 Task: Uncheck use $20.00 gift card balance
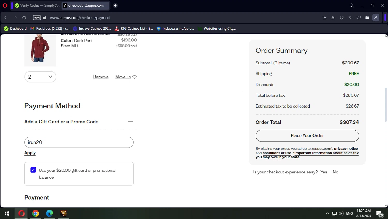[x=33, y=170]
